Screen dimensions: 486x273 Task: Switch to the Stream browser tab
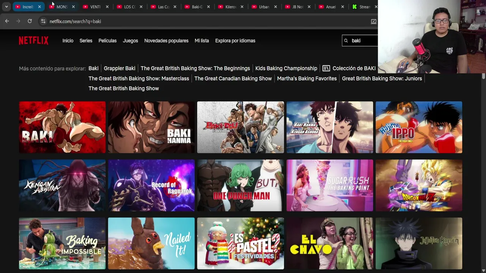click(x=364, y=7)
